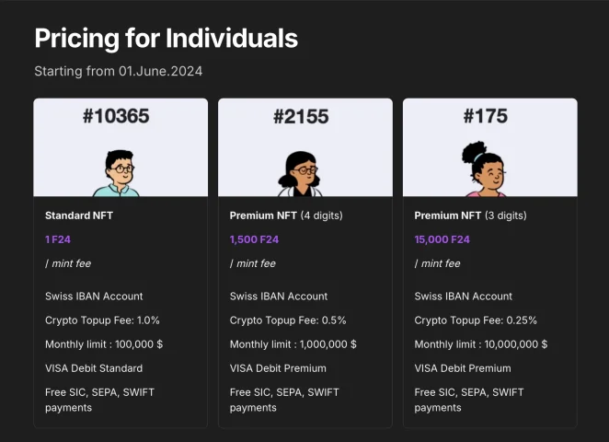The height and width of the screenshot is (442, 609).
Task: Click the avatar of boy with glasses
Action: tap(117, 173)
